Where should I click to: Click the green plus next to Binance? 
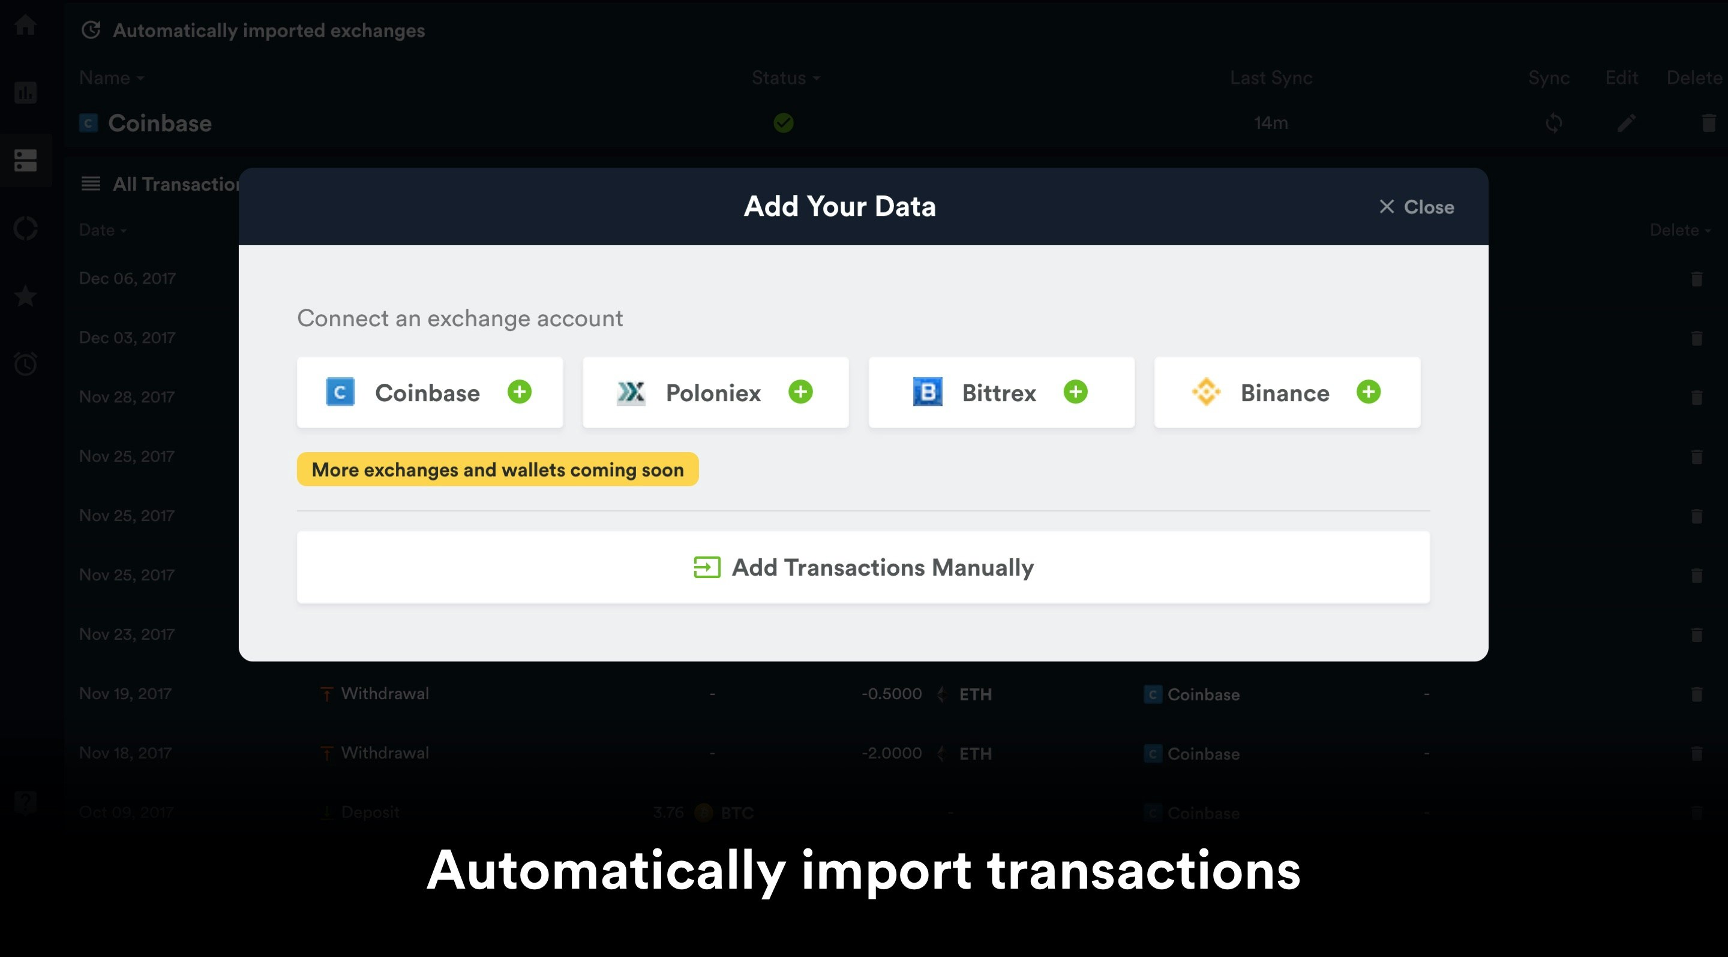(x=1369, y=392)
